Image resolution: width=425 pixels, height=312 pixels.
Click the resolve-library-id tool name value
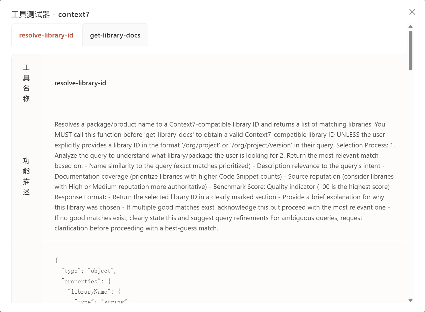coord(80,83)
